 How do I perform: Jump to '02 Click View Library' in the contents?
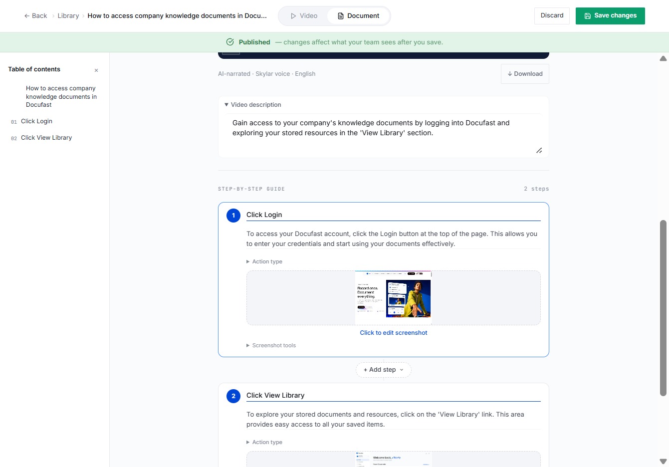[x=46, y=138]
